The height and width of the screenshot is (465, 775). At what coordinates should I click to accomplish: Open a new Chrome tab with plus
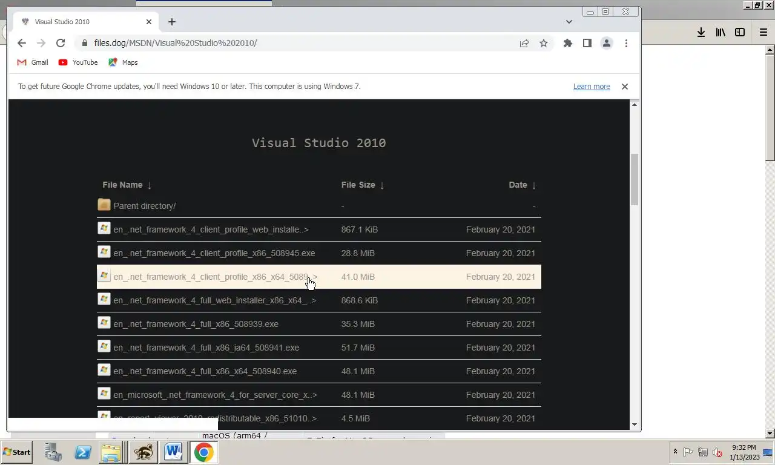172,22
